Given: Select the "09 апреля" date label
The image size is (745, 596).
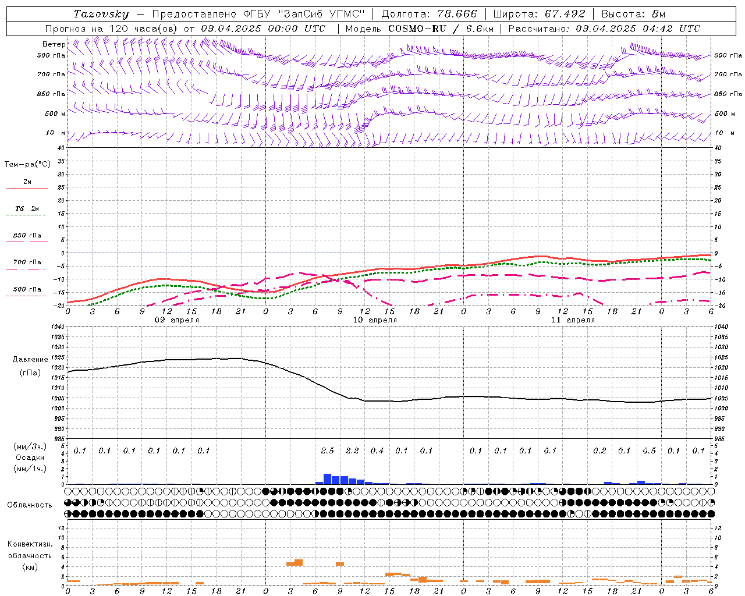Looking at the screenshot, I should point(176,320).
